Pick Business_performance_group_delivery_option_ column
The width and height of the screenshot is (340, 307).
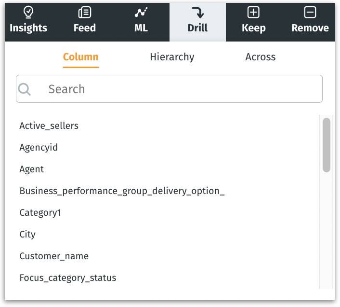coord(122,191)
